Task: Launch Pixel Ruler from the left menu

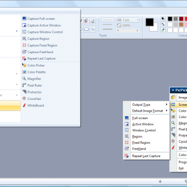Action: (50, 85)
